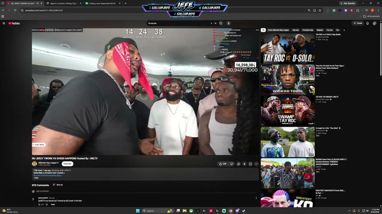Screen dimensions: 382x214
Task: Save the video to a playlist
Action: point(250,164)
